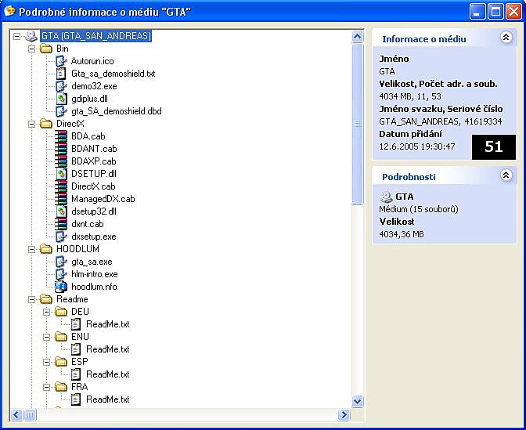Collapse the ENU subfolder node
Viewport: 526px width, 430px height.
click(x=47, y=337)
